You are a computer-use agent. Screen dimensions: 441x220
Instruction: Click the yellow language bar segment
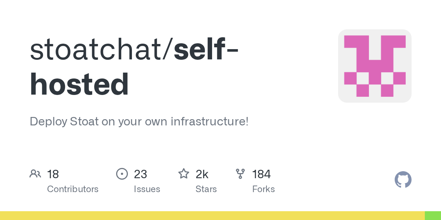212,216
